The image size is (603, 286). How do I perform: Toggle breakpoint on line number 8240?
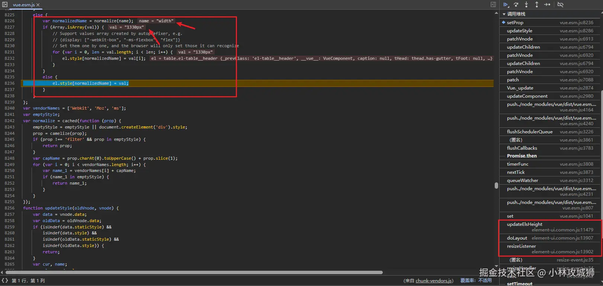coord(10,108)
